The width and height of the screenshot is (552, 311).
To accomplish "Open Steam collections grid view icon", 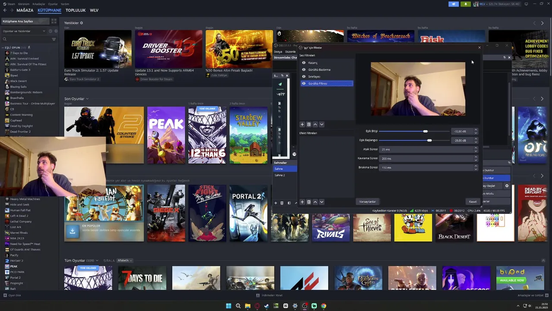I will [x=54, y=21].
